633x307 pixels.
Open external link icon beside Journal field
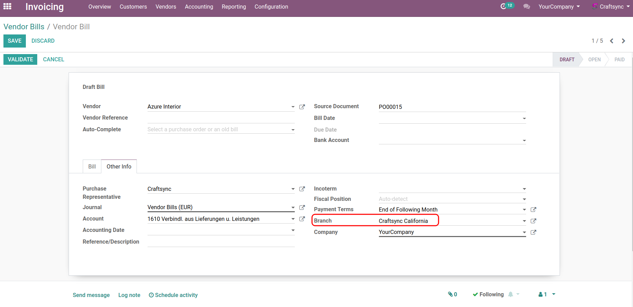[302, 207]
